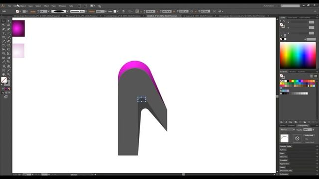319x179 pixels.
Task: Select the Line Segment tool
Action: coord(8,33)
